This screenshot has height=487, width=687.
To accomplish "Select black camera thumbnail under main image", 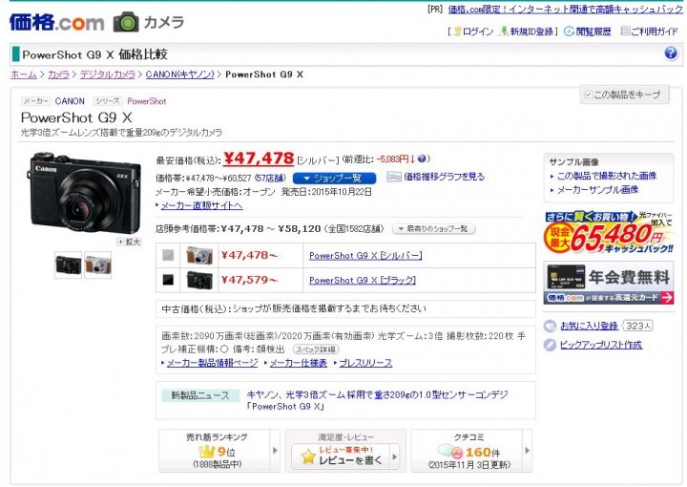I will click(69, 265).
